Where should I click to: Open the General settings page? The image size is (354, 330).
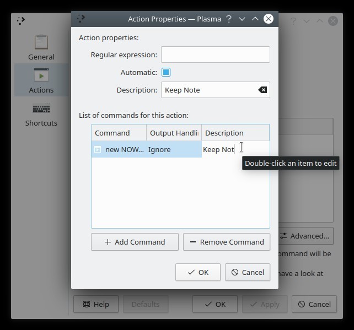click(x=41, y=47)
